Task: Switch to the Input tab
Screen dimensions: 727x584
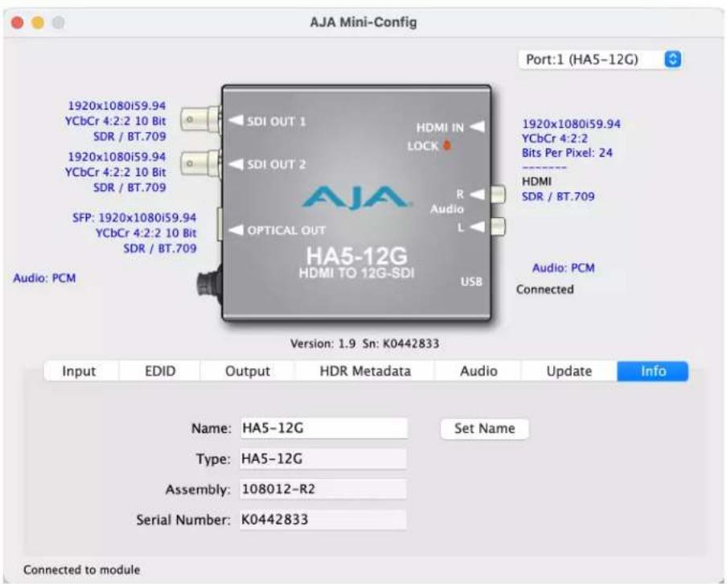Action: (80, 371)
